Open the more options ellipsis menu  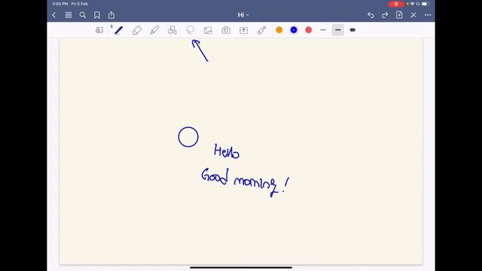428,15
